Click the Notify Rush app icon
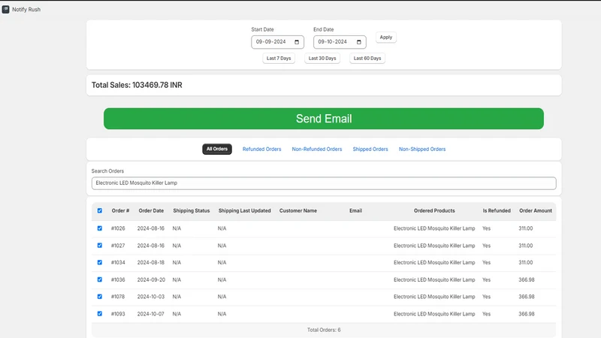The width and height of the screenshot is (601, 338). click(5, 9)
